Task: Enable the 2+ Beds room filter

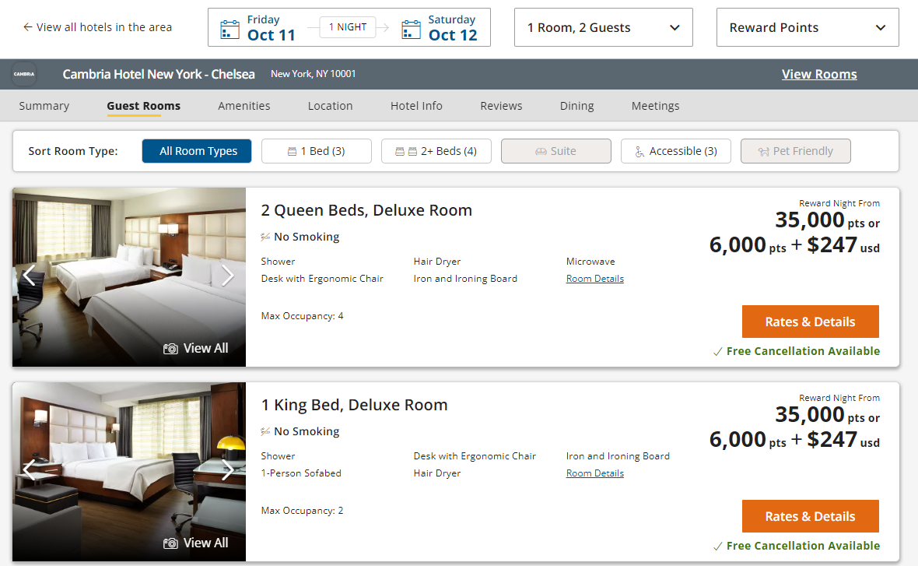Action: click(x=436, y=150)
